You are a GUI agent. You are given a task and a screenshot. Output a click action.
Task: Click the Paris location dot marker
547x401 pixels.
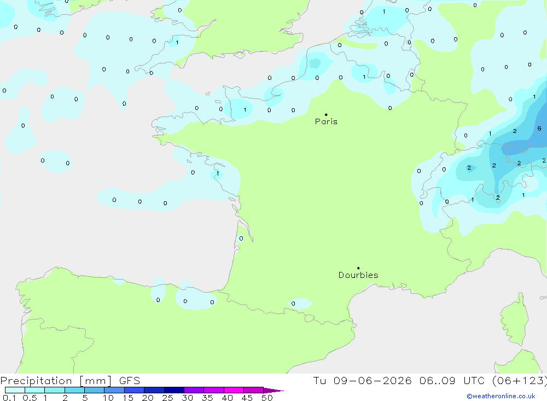coord(326,114)
